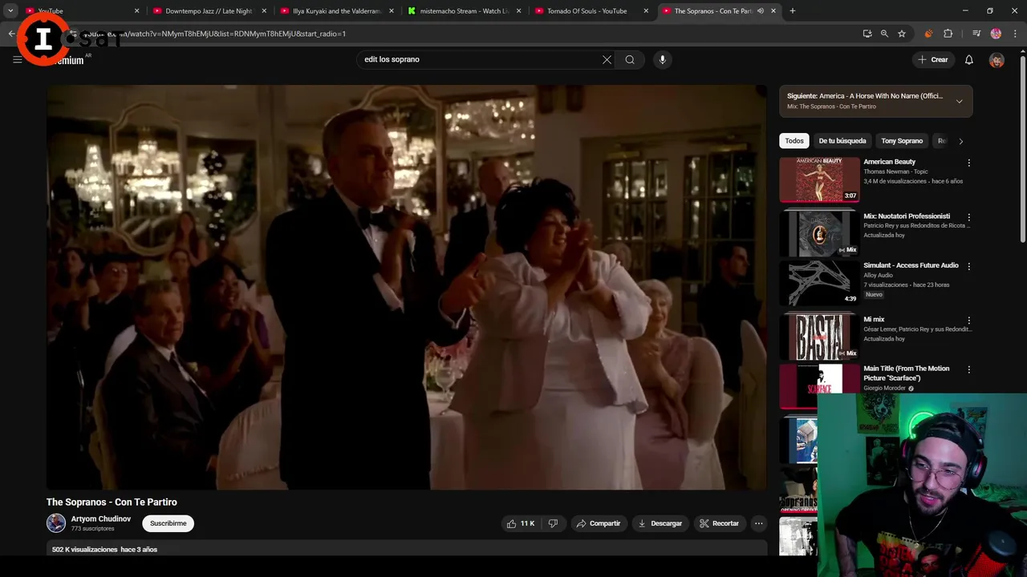Dislike the video with thumbs down

click(x=553, y=523)
